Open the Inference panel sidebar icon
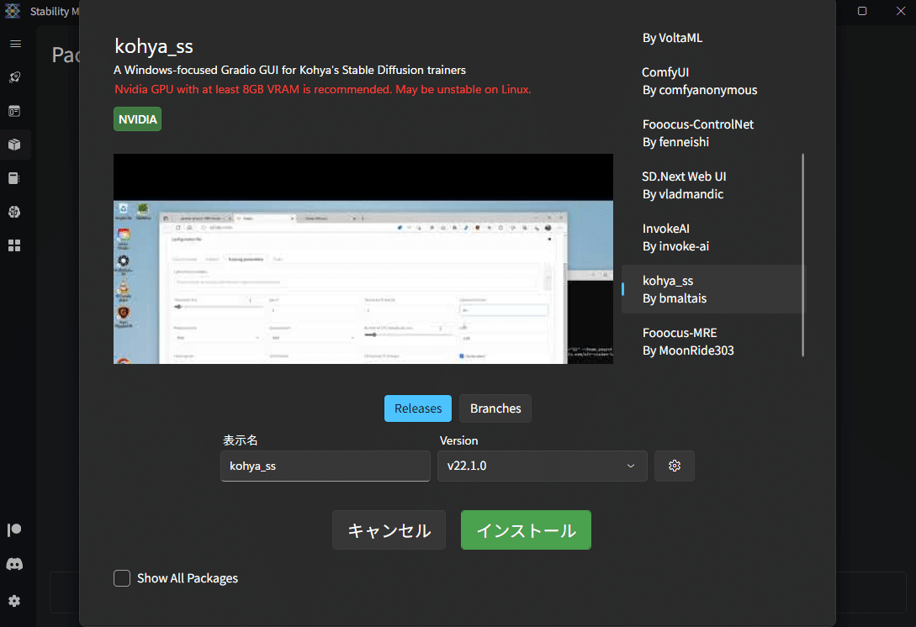Viewport: 916px width, 627px height. (14, 111)
